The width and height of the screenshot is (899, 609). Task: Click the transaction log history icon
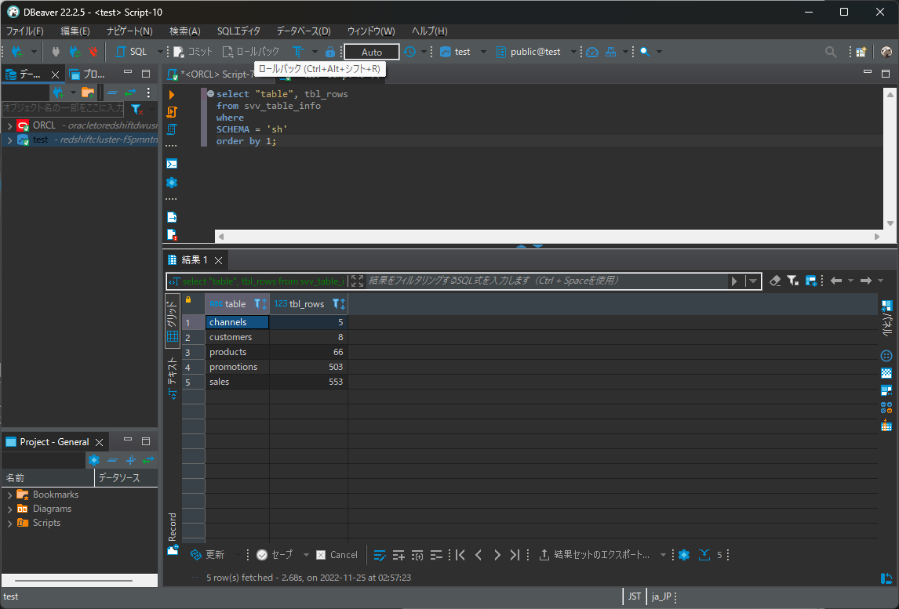coord(409,52)
